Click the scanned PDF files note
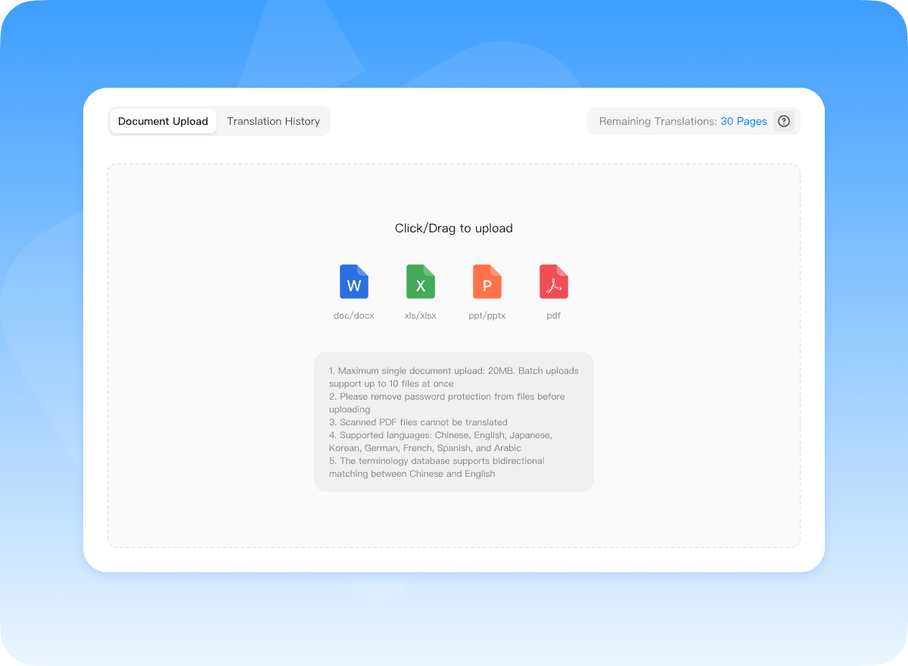 [418, 422]
